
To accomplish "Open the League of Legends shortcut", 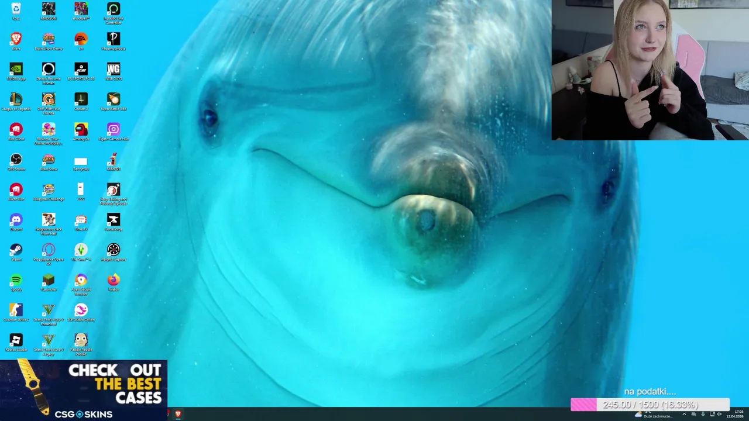I will click(x=16, y=102).
